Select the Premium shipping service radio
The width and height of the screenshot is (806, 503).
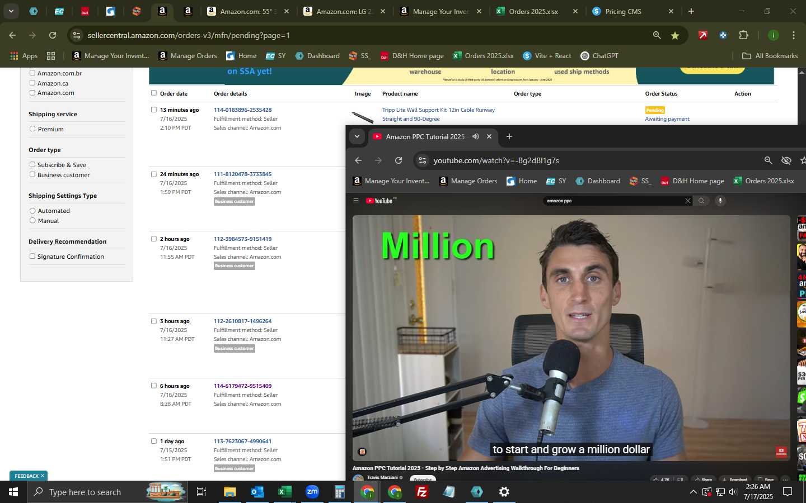coord(32,129)
